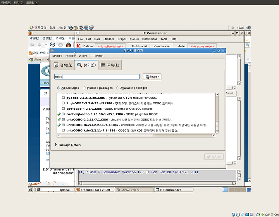Click the Firefox search magnifier icon
Image resolution: width=279 pixels, height=217 pixels.
248,45
